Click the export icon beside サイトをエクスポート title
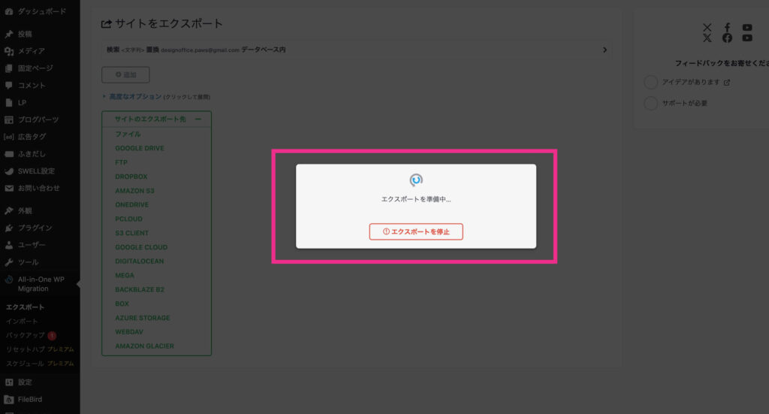 pyautogui.click(x=106, y=23)
